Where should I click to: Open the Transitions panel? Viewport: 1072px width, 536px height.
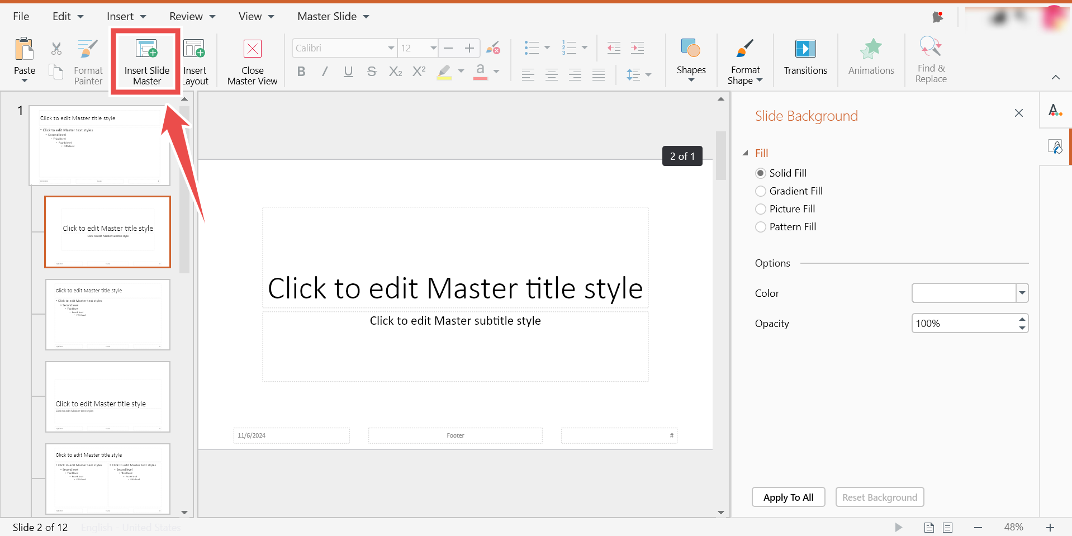(x=805, y=57)
